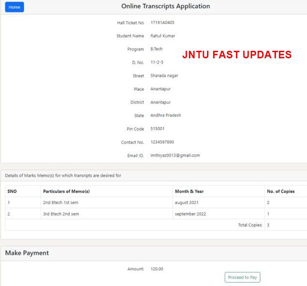307x286 pixels.
Task: Select the hall ticket number 17191A0405
Action: point(162,22)
